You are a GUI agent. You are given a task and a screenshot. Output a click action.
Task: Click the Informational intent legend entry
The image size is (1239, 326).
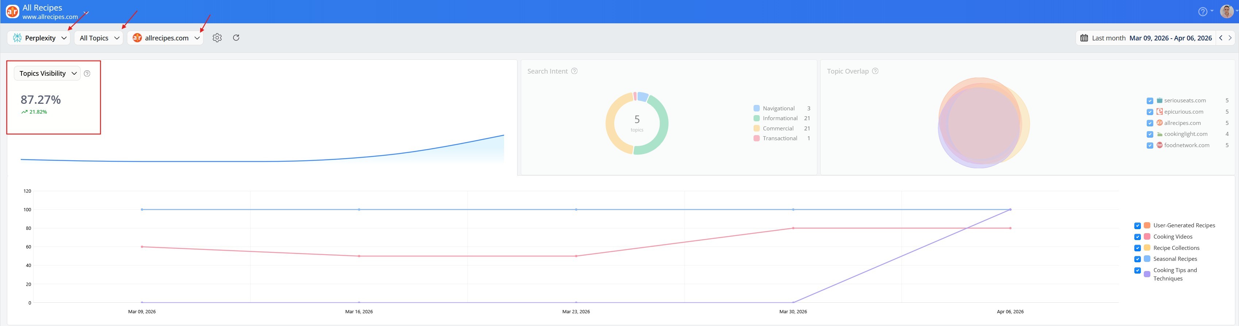coord(782,118)
